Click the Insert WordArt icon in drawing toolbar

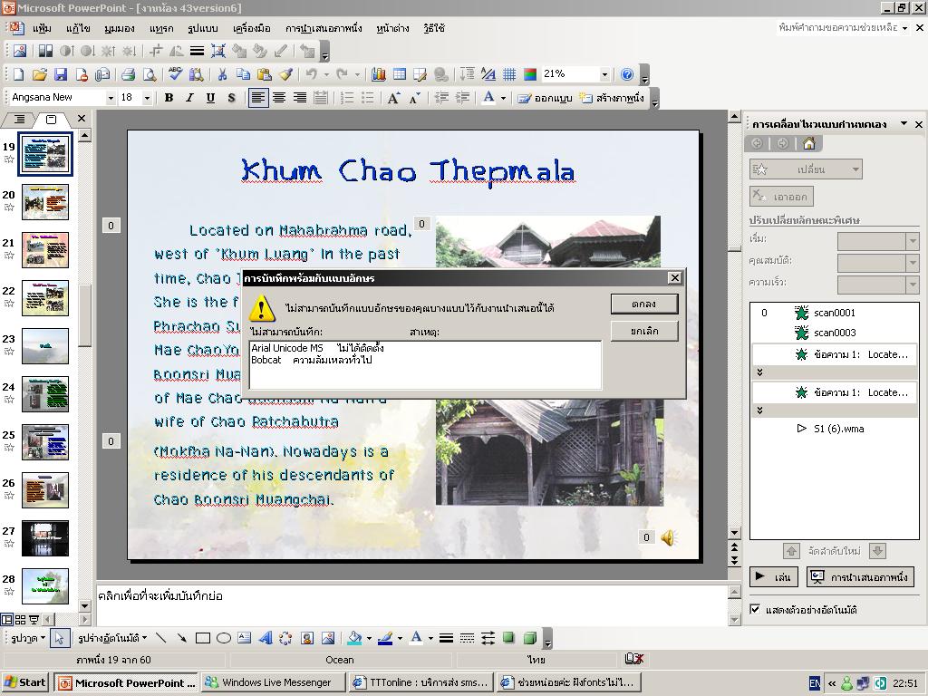(266, 638)
